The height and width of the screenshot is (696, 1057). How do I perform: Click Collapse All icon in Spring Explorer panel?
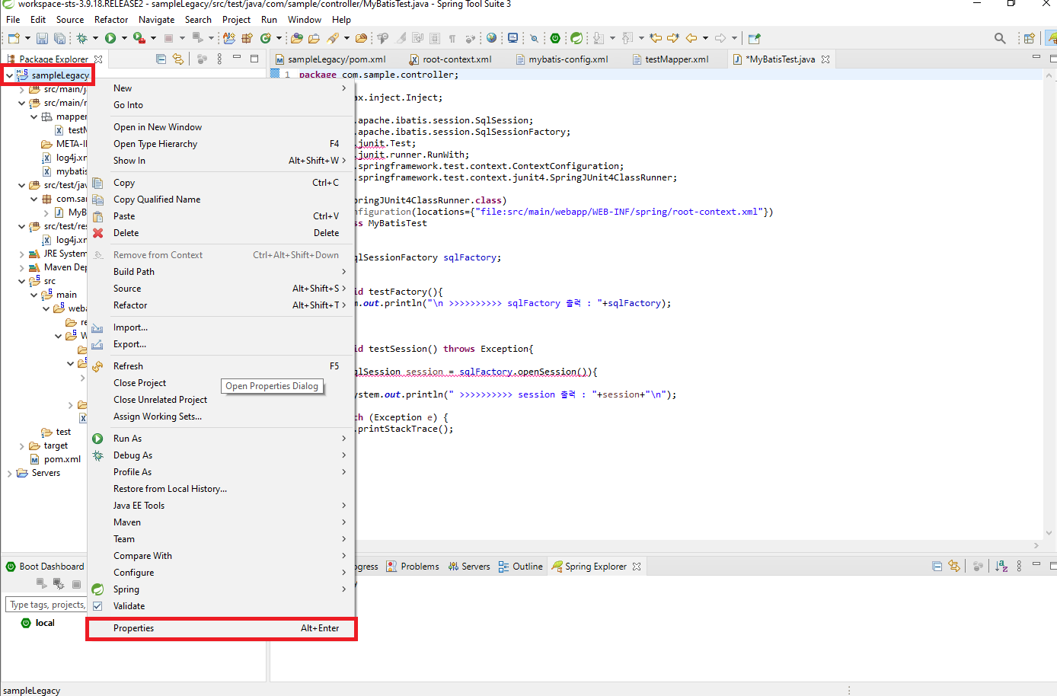point(937,566)
